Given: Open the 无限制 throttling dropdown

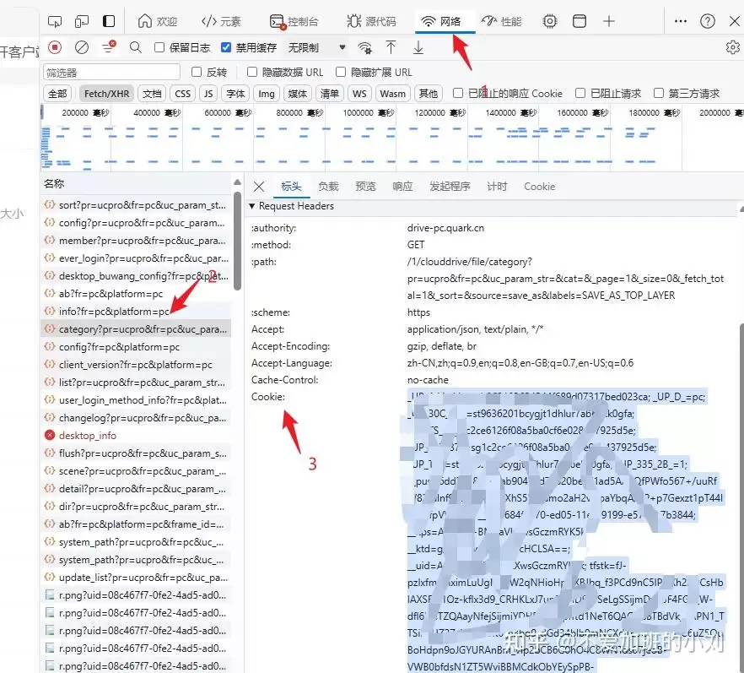Looking at the screenshot, I should 316,48.
